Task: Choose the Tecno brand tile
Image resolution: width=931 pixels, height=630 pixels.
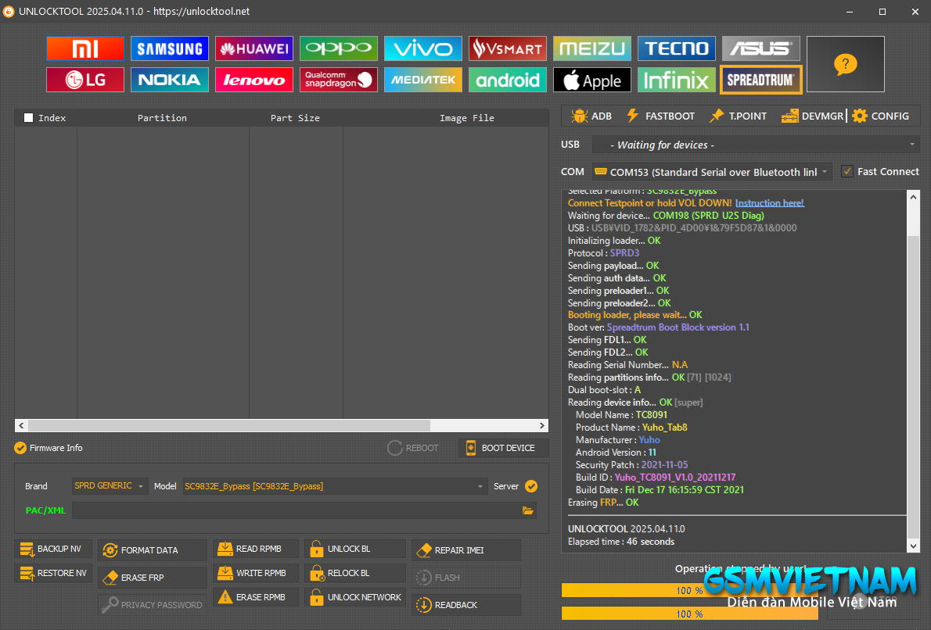Action: point(676,48)
